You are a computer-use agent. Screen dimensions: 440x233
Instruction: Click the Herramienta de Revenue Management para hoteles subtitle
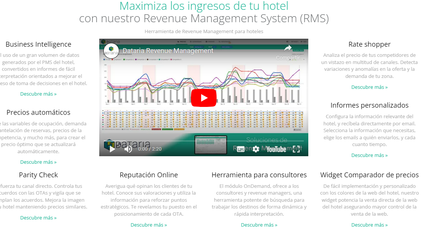204,31
